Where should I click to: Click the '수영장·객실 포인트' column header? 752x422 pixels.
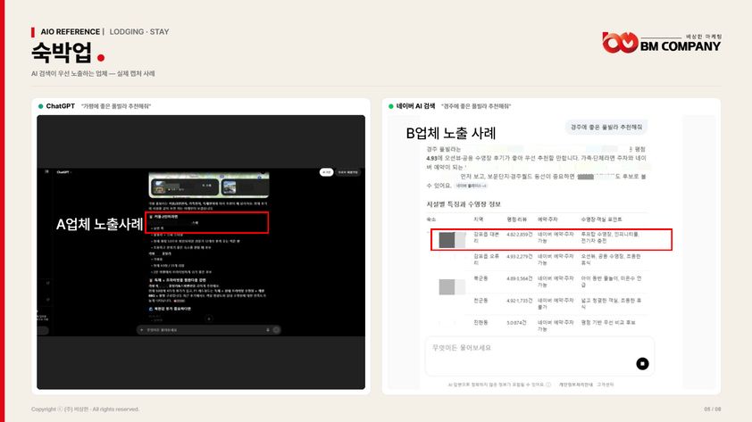point(601,219)
